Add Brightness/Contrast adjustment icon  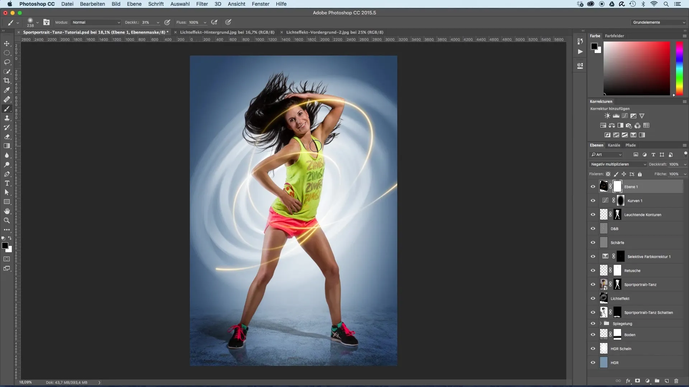pyautogui.click(x=607, y=116)
